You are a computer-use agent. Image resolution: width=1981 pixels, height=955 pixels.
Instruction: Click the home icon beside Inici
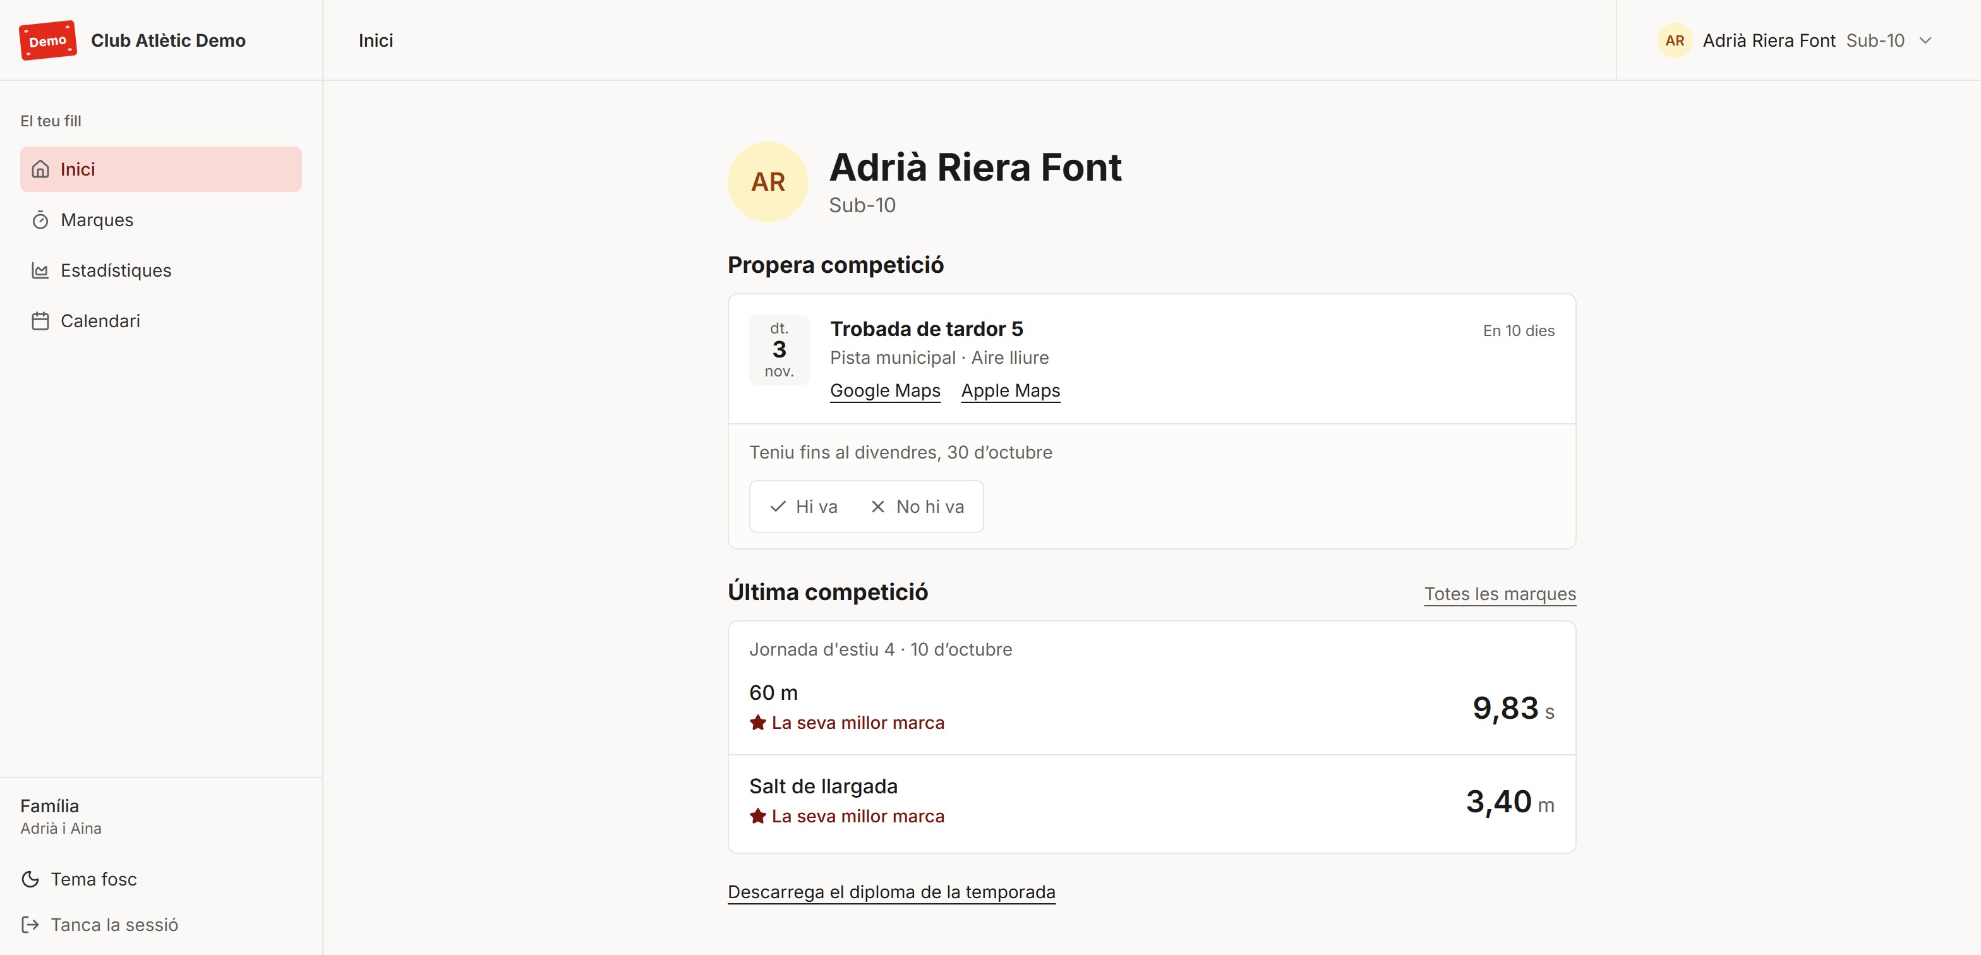41,169
